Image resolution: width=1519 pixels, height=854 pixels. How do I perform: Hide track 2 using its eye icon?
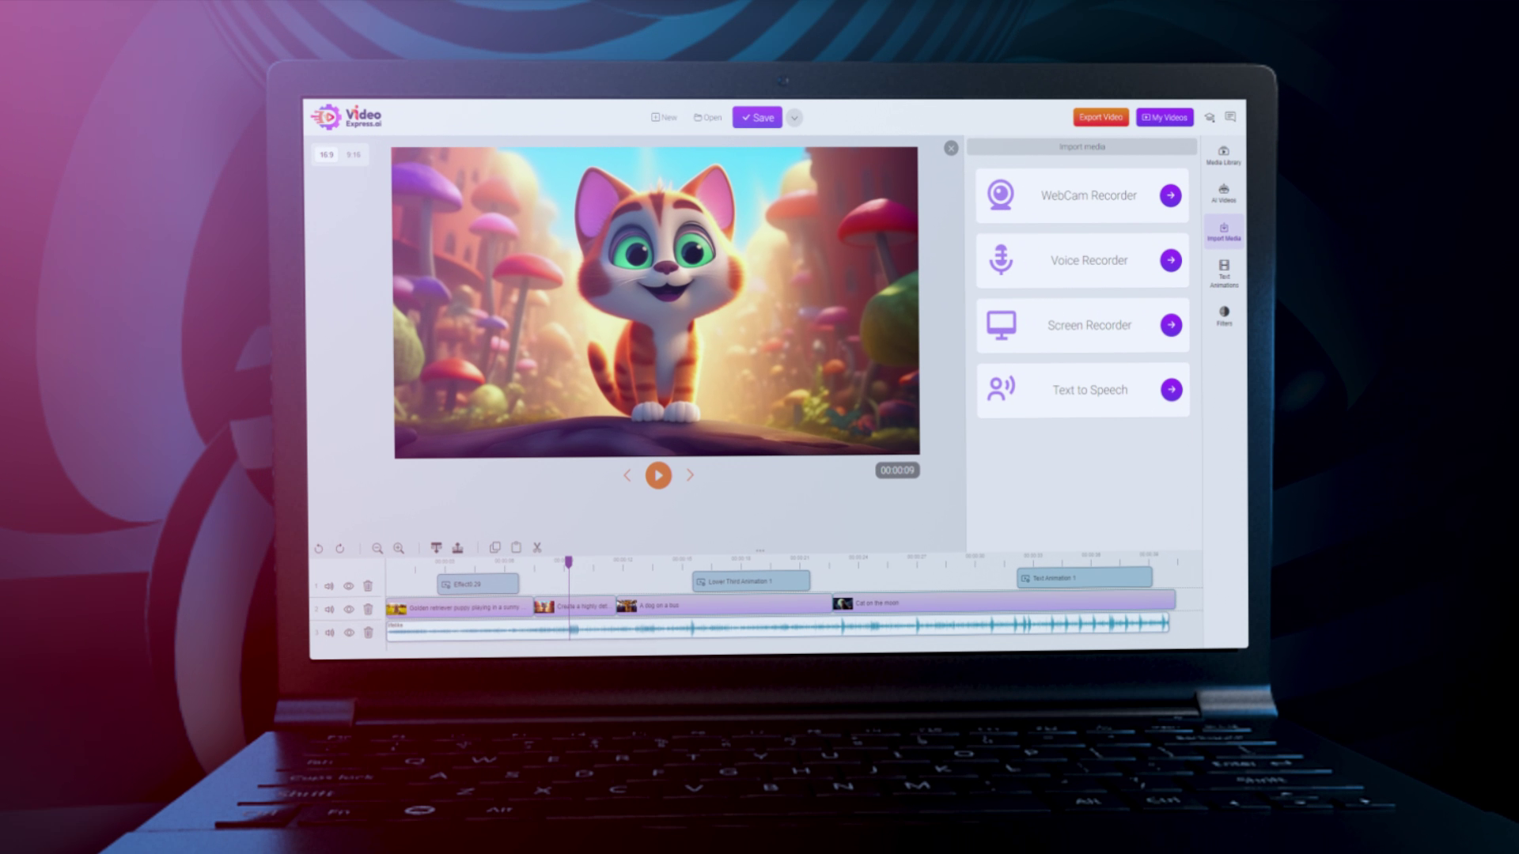[x=348, y=609]
